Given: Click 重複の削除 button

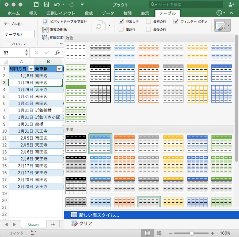Looking at the screenshot, I should coord(54,29).
